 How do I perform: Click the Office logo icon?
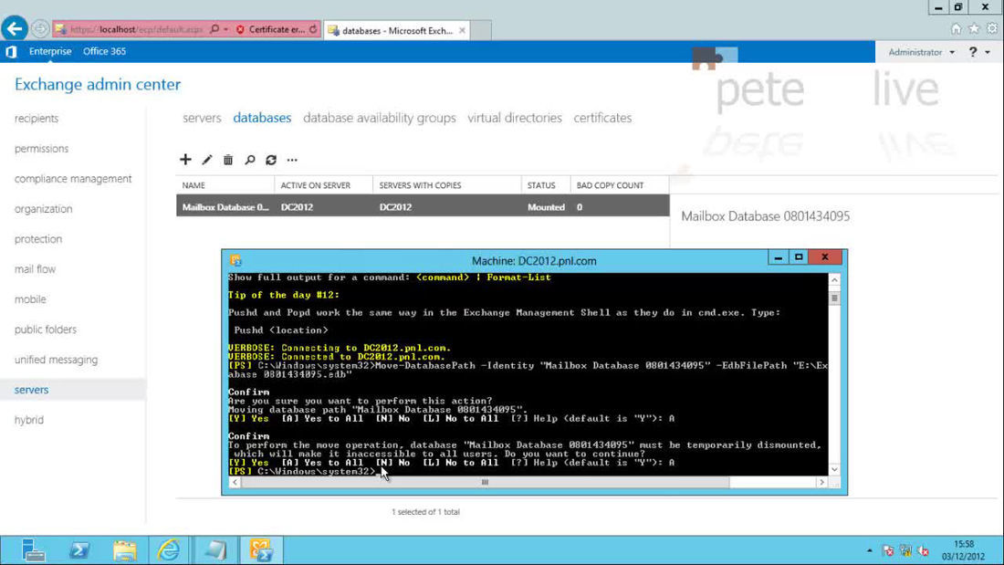click(11, 51)
